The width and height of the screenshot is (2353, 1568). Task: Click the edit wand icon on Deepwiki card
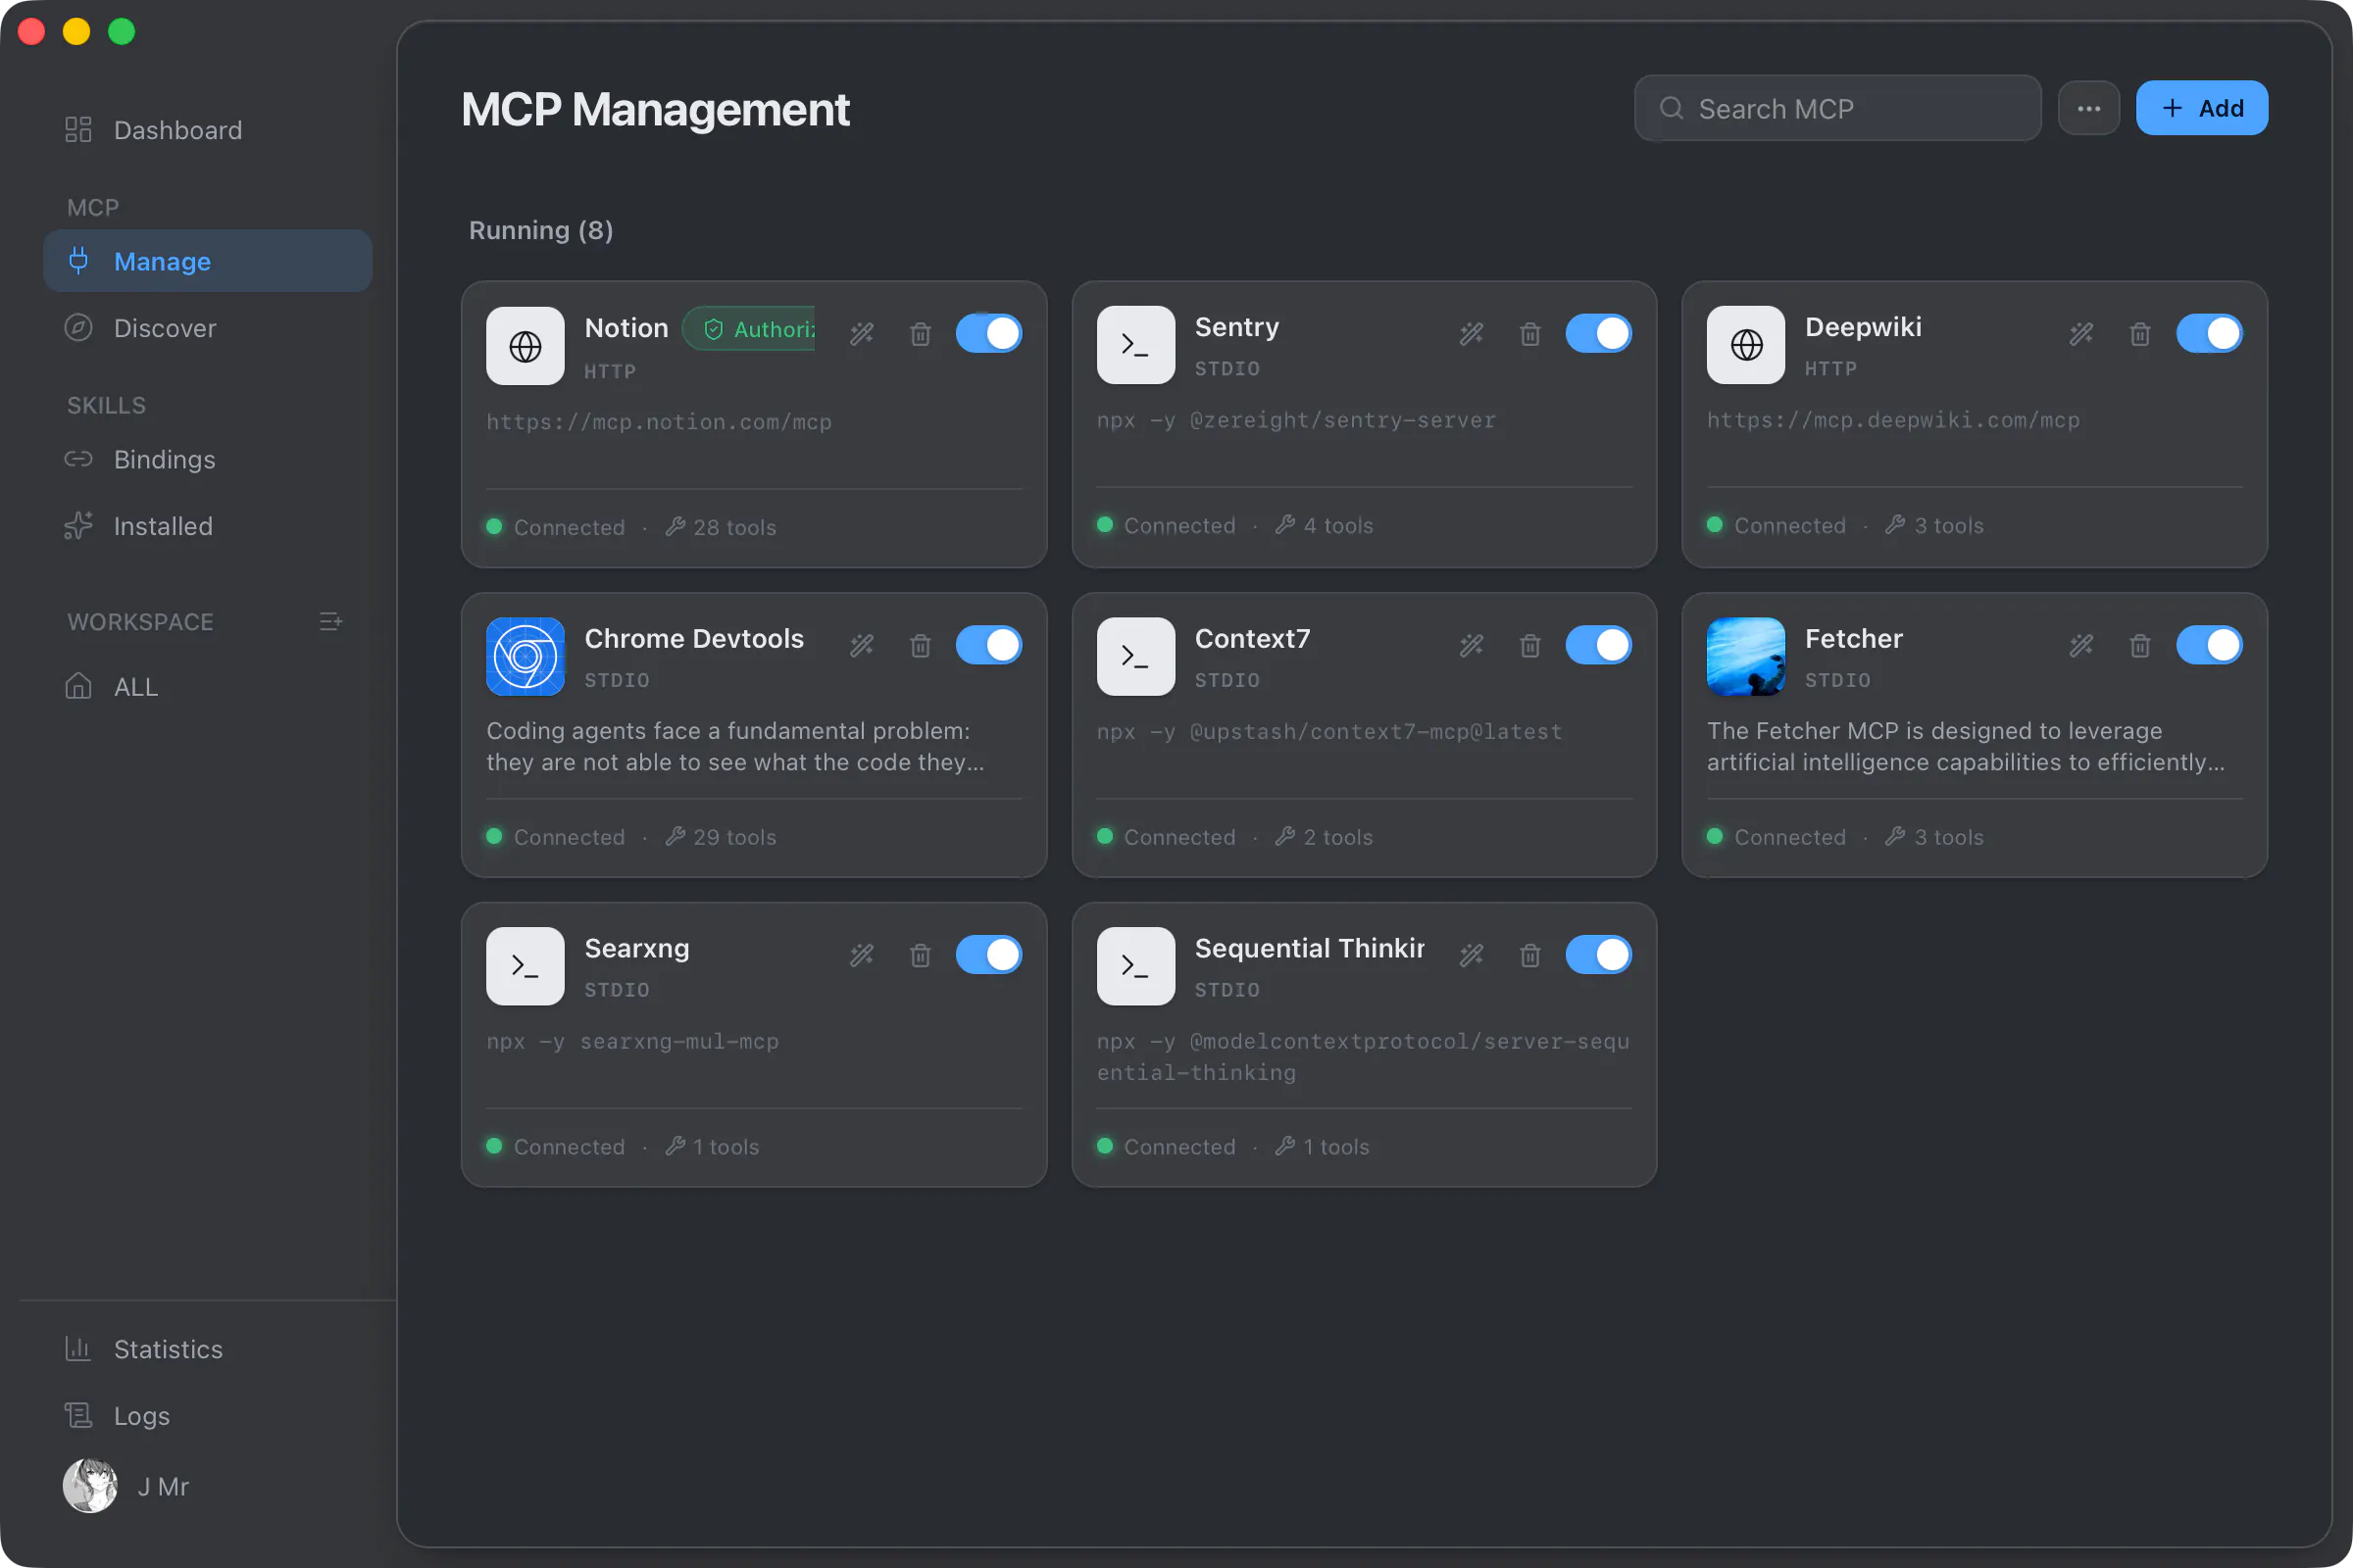[2081, 334]
